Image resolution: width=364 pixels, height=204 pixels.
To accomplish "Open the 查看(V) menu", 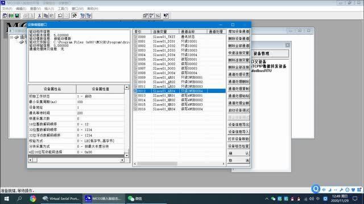I will (x=35, y=8).
